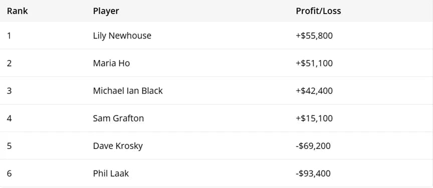Click the +$15,100 profit value
The image size is (433, 188).
click(314, 118)
